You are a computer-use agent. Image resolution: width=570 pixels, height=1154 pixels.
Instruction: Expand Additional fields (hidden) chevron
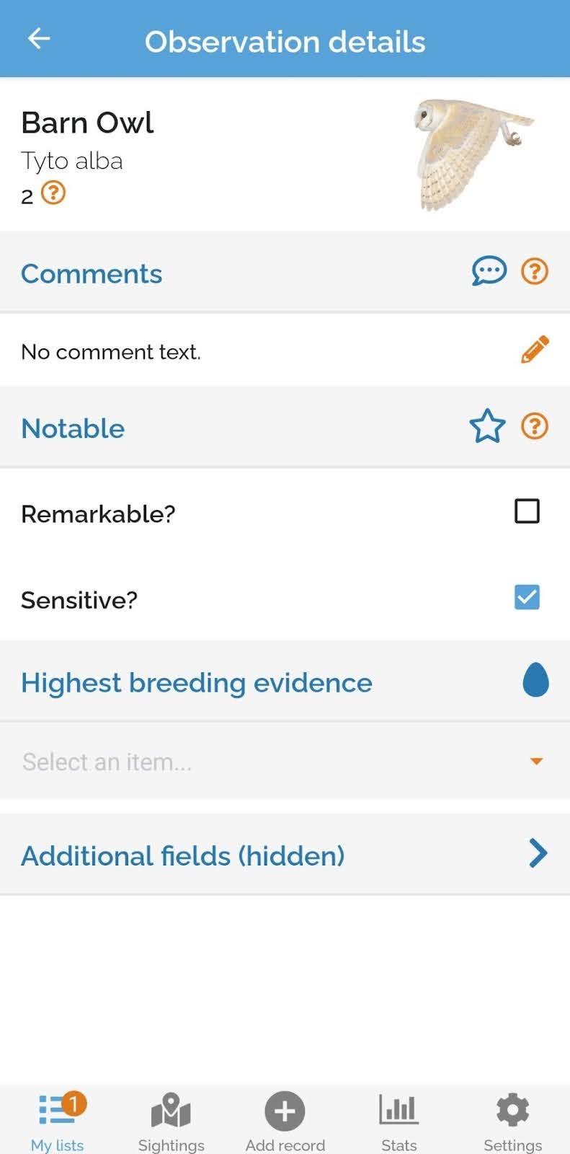(538, 853)
